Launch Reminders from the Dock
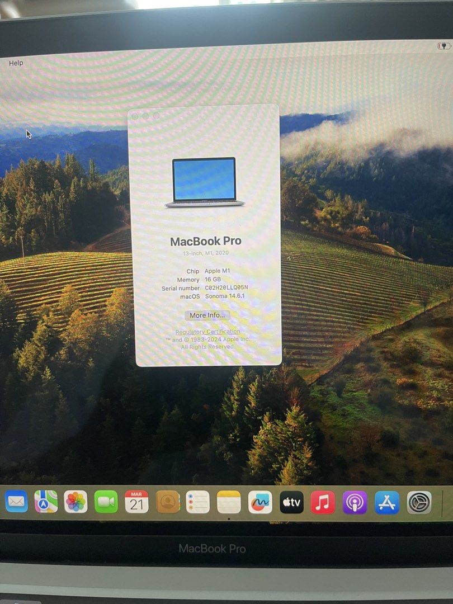 tap(198, 502)
